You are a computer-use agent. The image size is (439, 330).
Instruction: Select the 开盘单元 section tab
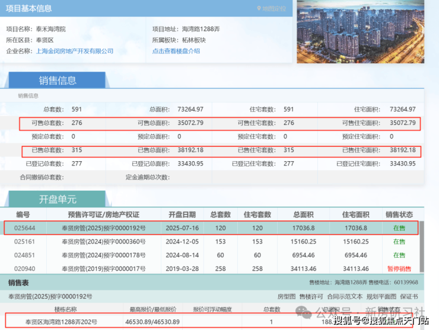pos(58,199)
